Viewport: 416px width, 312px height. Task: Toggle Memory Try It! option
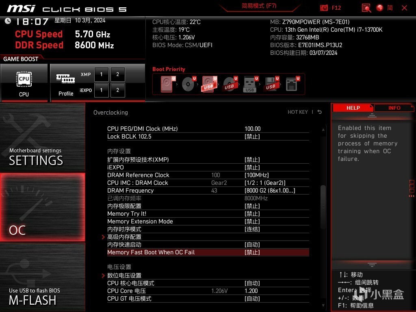(x=208, y=214)
